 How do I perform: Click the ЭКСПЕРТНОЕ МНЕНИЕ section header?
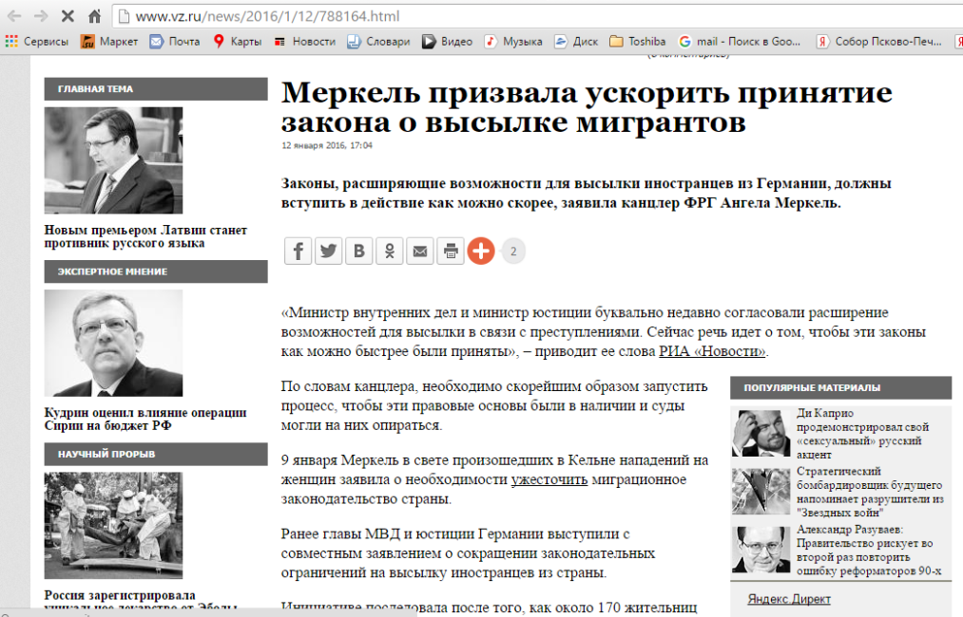coord(156,271)
